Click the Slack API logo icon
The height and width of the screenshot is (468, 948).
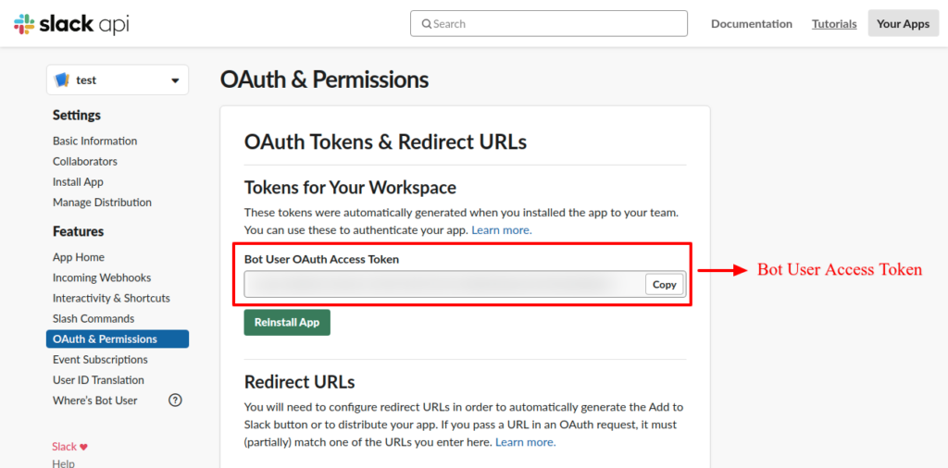coord(24,24)
